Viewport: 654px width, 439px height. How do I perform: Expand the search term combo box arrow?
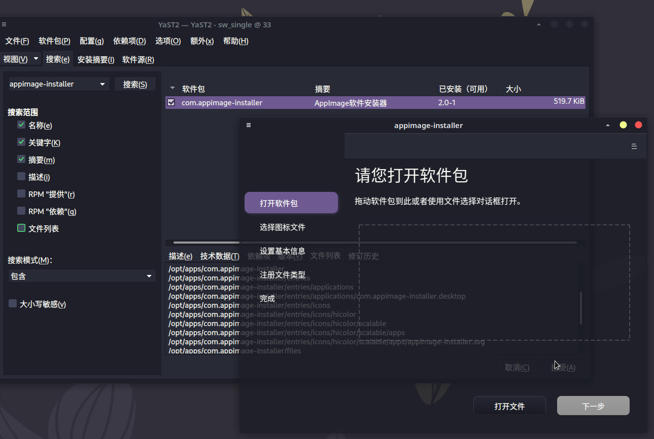[x=102, y=84]
